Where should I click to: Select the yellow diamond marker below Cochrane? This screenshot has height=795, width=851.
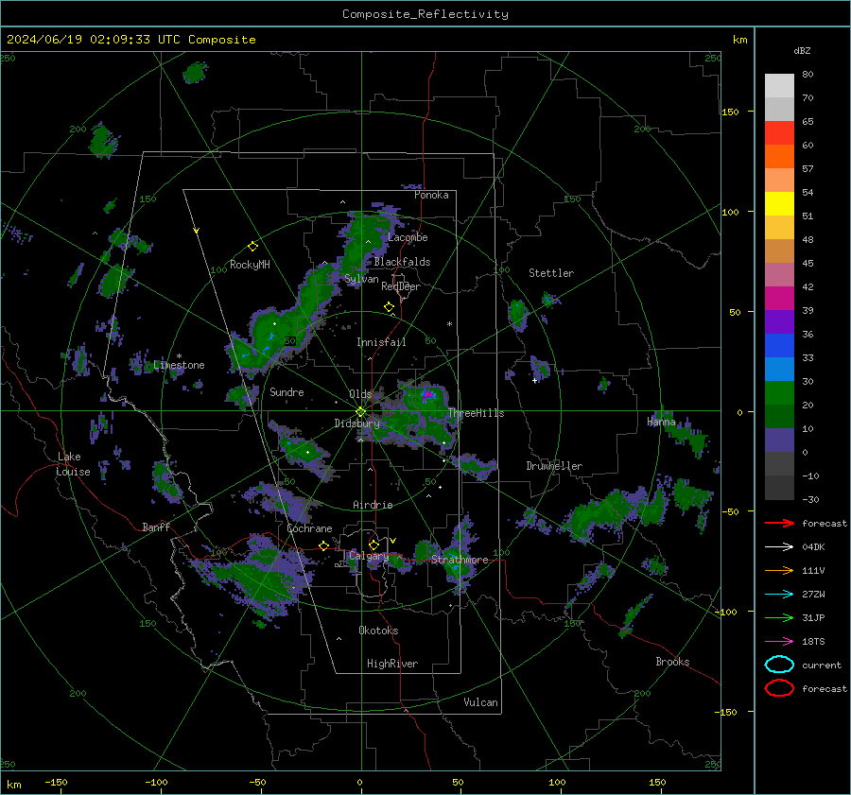[324, 546]
